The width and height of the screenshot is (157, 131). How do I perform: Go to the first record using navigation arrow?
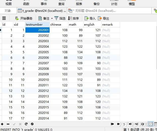(112, 124)
